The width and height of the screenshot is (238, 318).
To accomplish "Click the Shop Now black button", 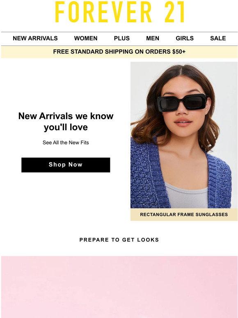I will click(66, 165).
